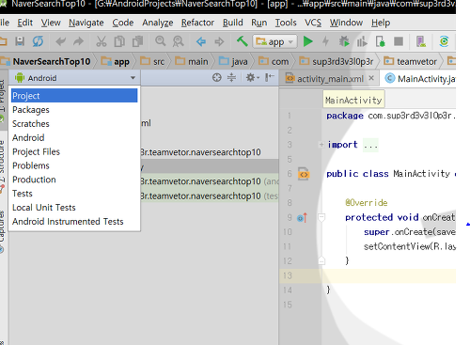Screen dimensions: 470x345
Task: Open the Tools menu
Action: (x=286, y=23)
